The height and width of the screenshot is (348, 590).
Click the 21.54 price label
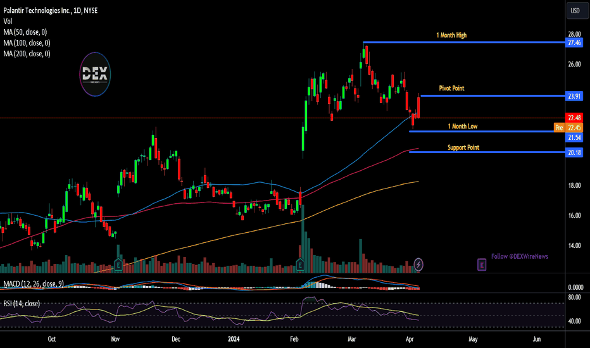coord(574,138)
